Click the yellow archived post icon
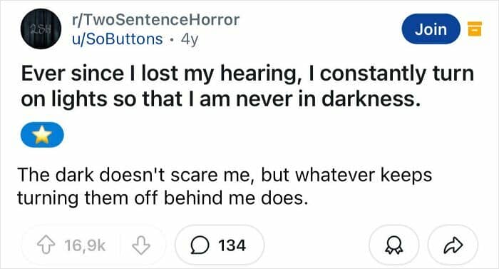This screenshot has width=499, height=269. (x=475, y=29)
